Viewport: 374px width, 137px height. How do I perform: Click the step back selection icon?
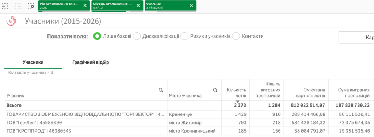click(5, 6)
